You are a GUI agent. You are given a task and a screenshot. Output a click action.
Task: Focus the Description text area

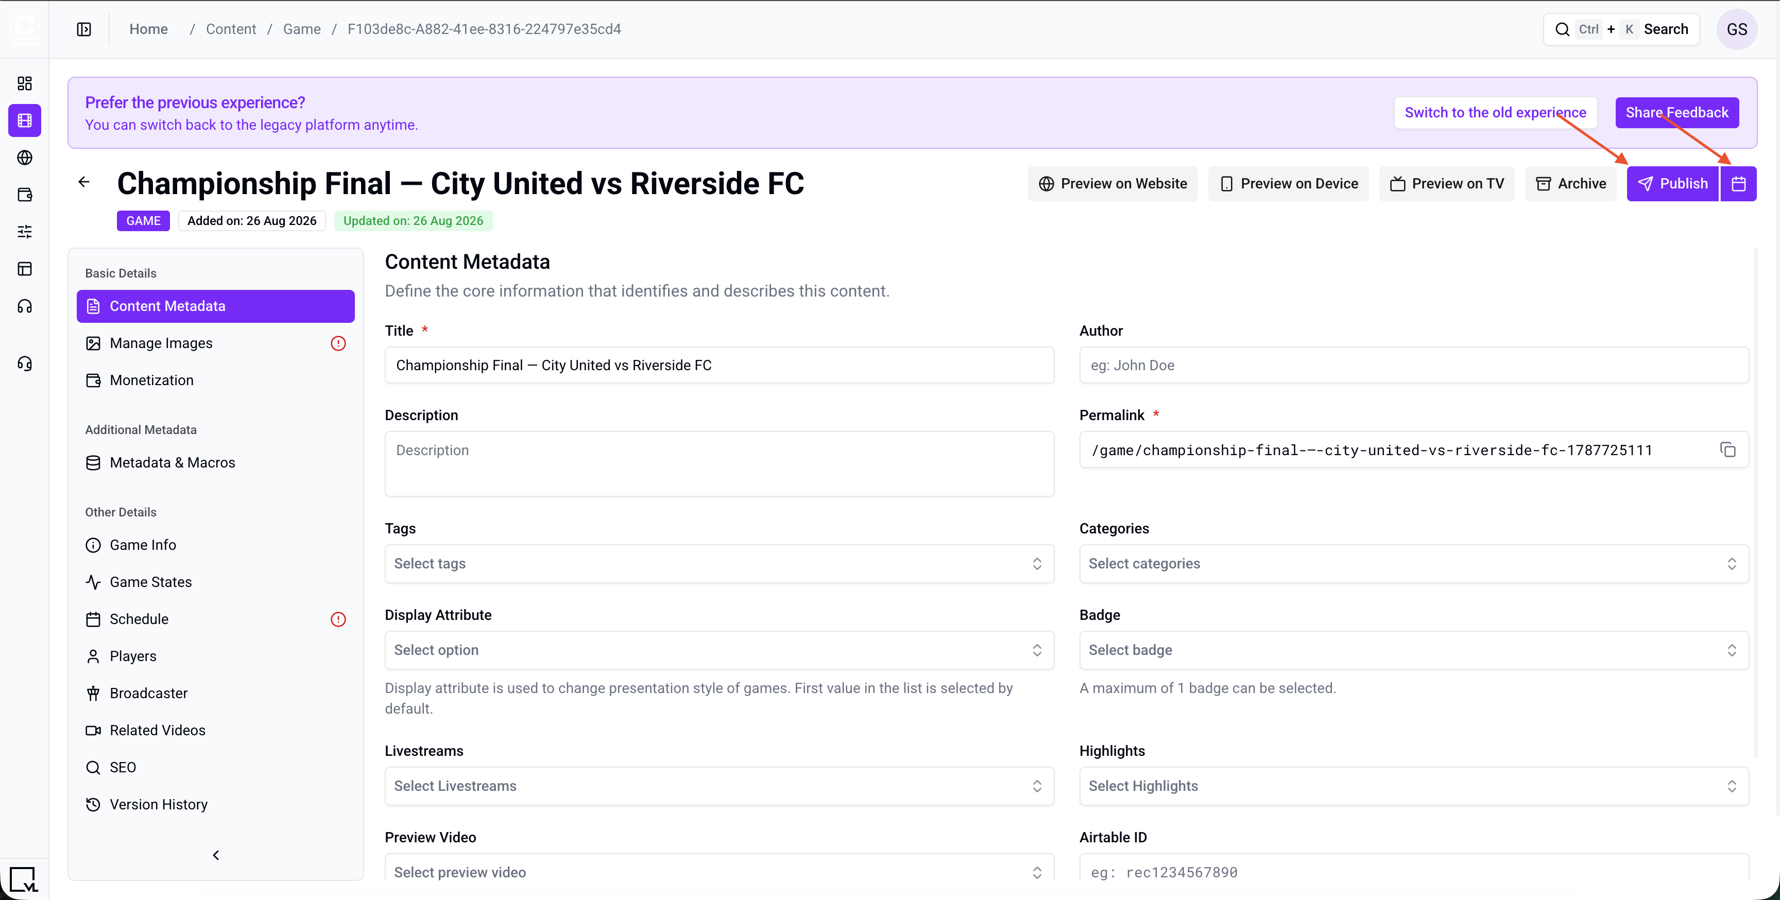[x=720, y=464]
